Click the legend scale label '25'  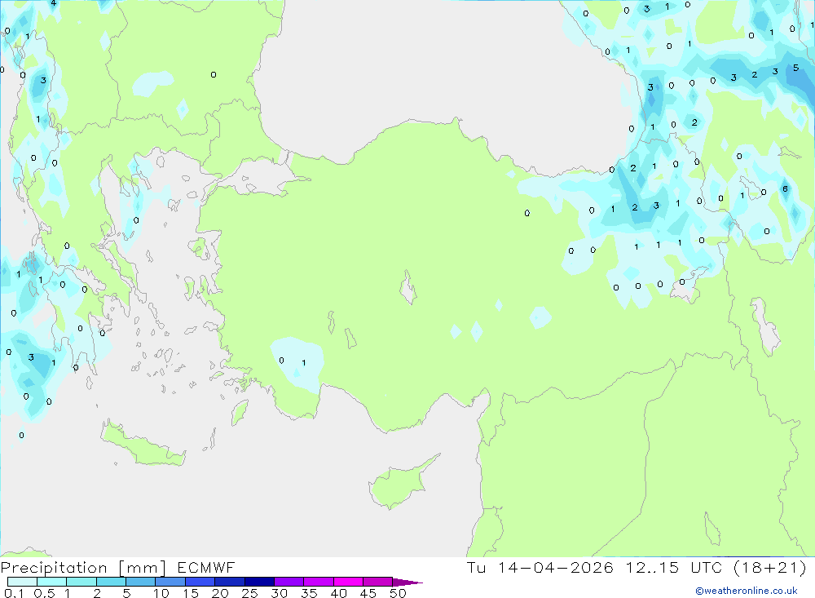pos(249,593)
